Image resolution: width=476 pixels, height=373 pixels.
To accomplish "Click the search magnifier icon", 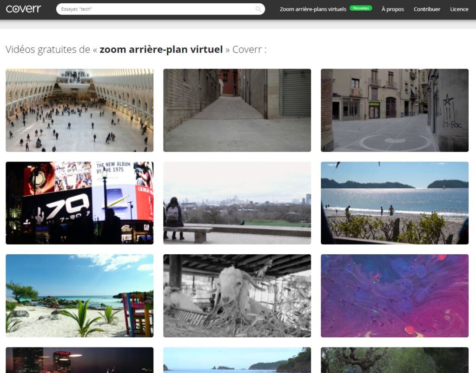I will click(258, 9).
